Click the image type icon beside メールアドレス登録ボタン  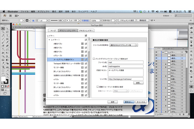pyautogui.click(x=82, y=60)
